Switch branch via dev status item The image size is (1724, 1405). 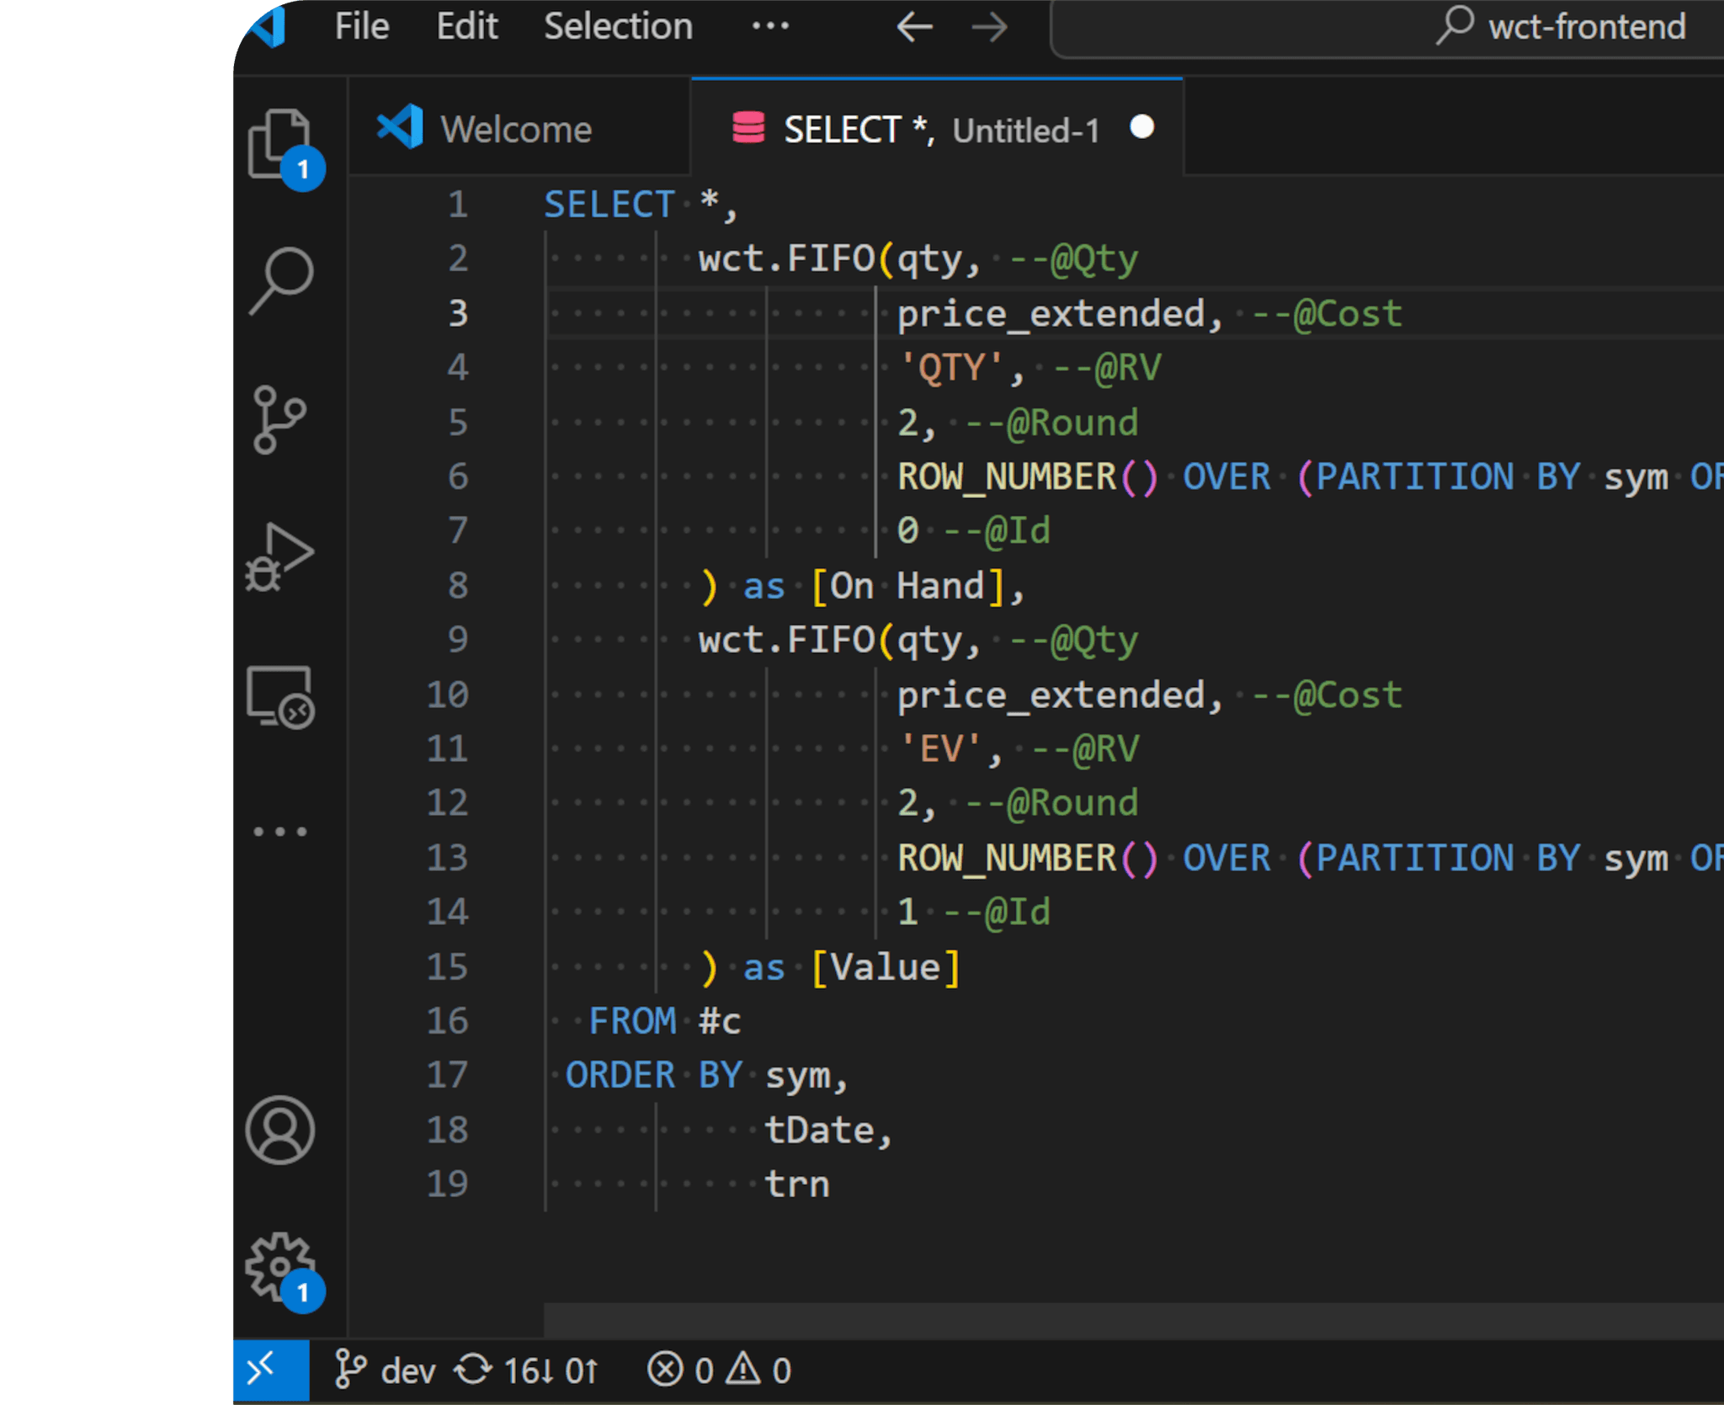(x=386, y=1370)
